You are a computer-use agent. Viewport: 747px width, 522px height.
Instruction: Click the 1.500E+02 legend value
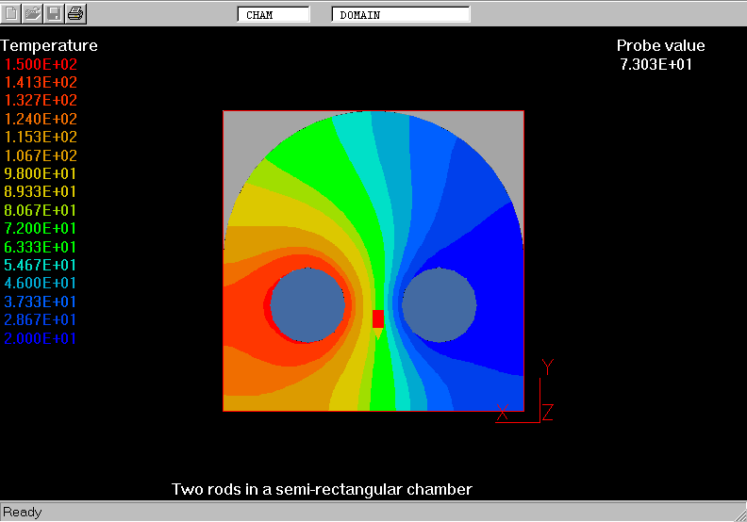(x=41, y=64)
